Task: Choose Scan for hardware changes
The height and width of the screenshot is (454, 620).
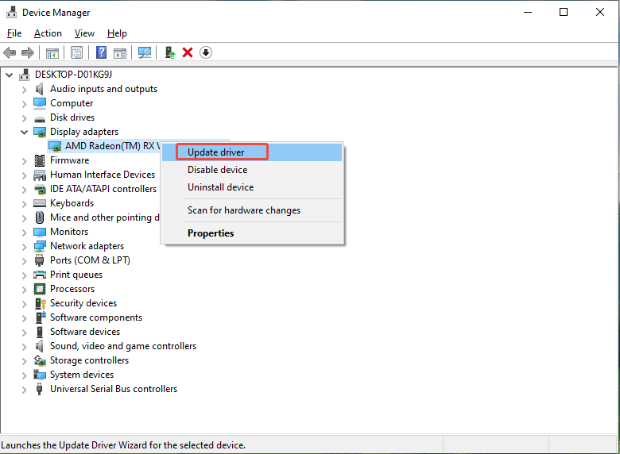Action: [252, 210]
